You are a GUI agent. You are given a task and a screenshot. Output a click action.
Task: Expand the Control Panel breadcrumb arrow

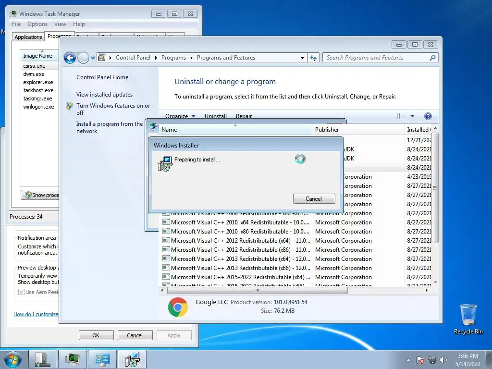tap(156, 58)
